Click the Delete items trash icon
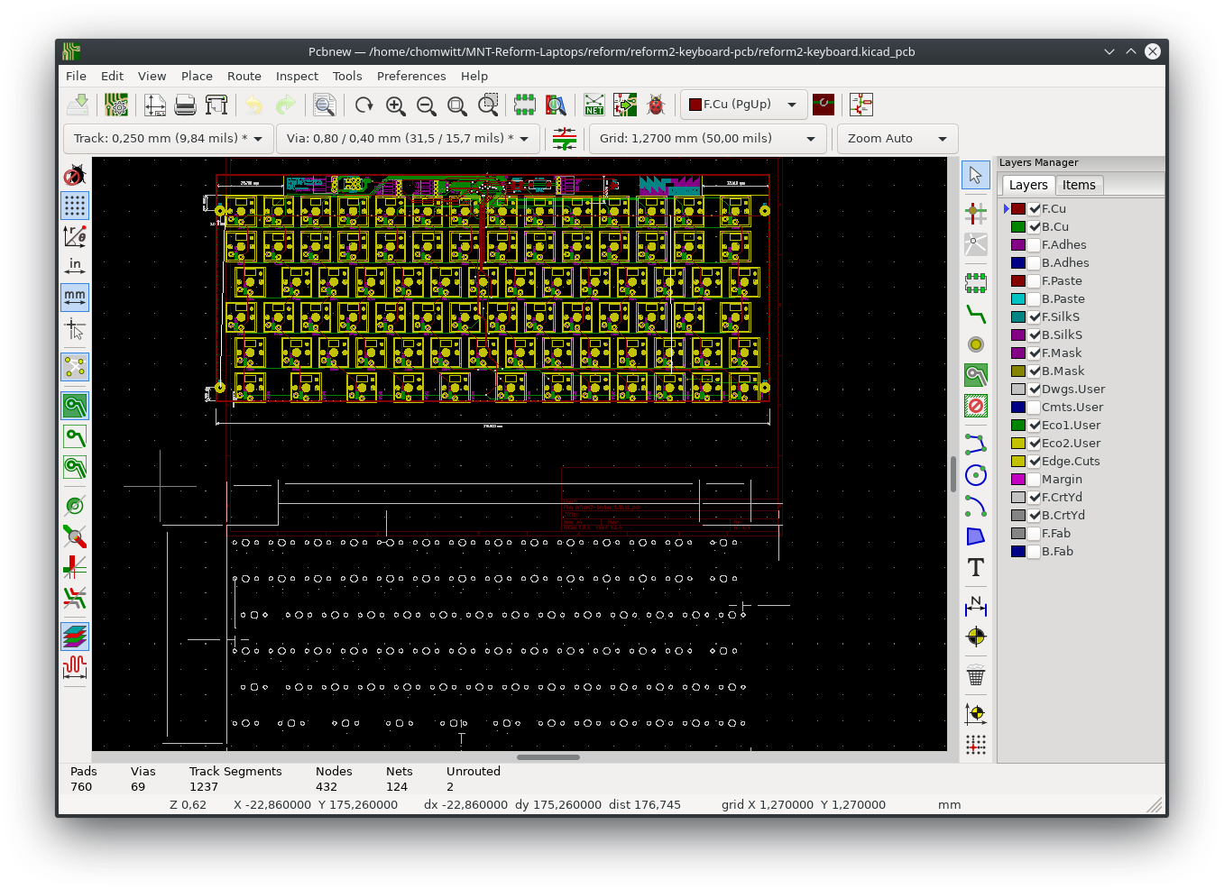Viewport: 1224px width, 889px height. 975,675
